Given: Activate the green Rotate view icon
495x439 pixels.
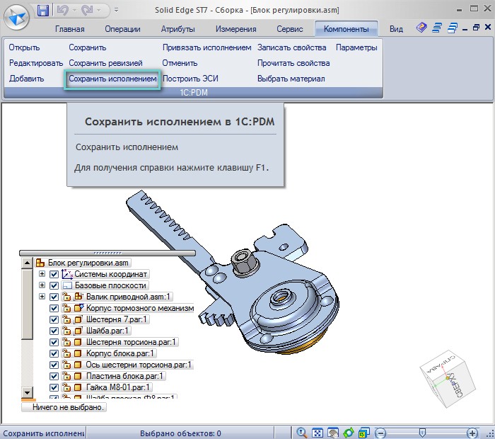Looking at the screenshot, I should click(x=349, y=432).
